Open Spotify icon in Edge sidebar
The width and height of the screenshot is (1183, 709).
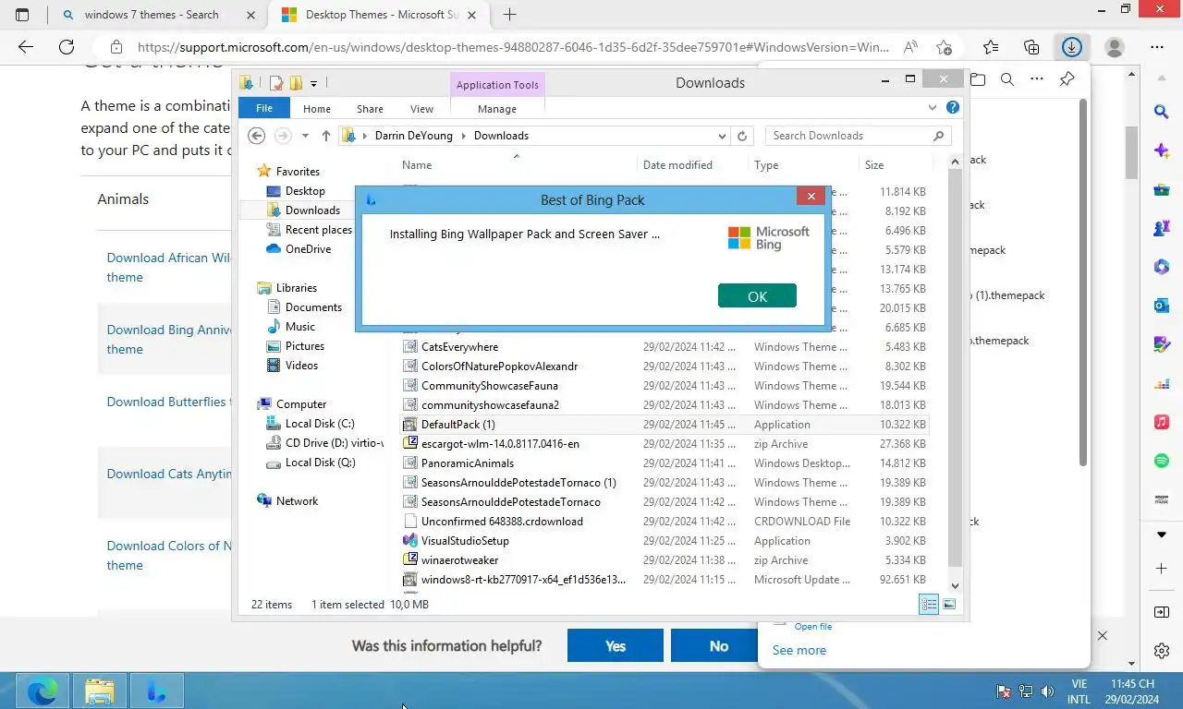click(x=1162, y=461)
